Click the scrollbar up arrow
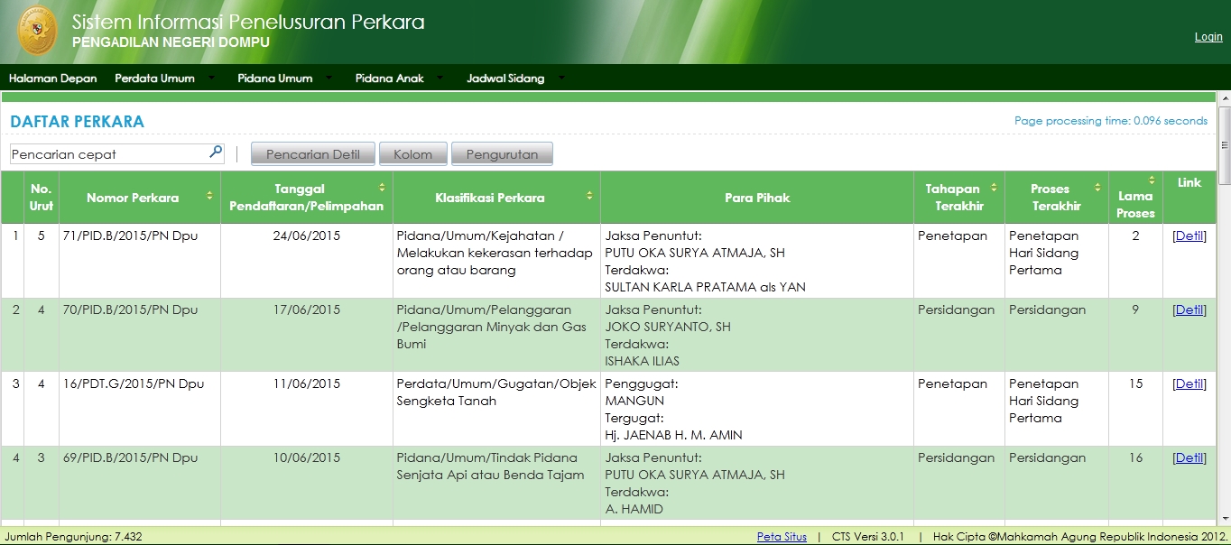 (1225, 98)
